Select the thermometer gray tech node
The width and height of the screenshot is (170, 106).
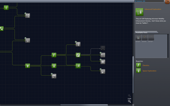[x=28, y=40]
